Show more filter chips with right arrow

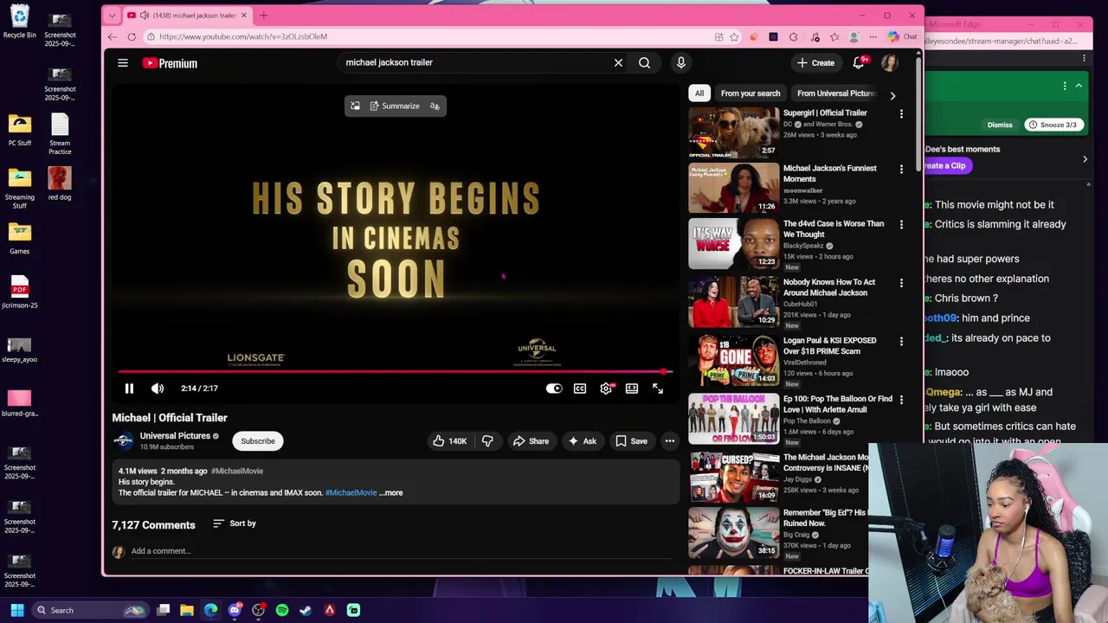tap(892, 95)
